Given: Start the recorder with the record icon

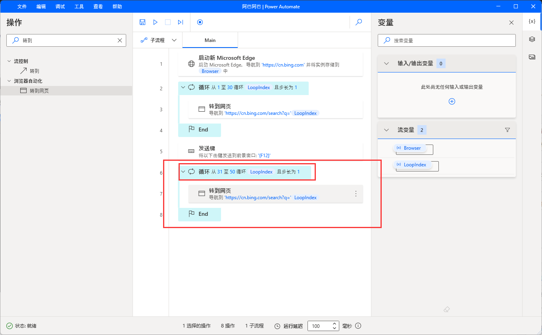Looking at the screenshot, I should coord(200,22).
